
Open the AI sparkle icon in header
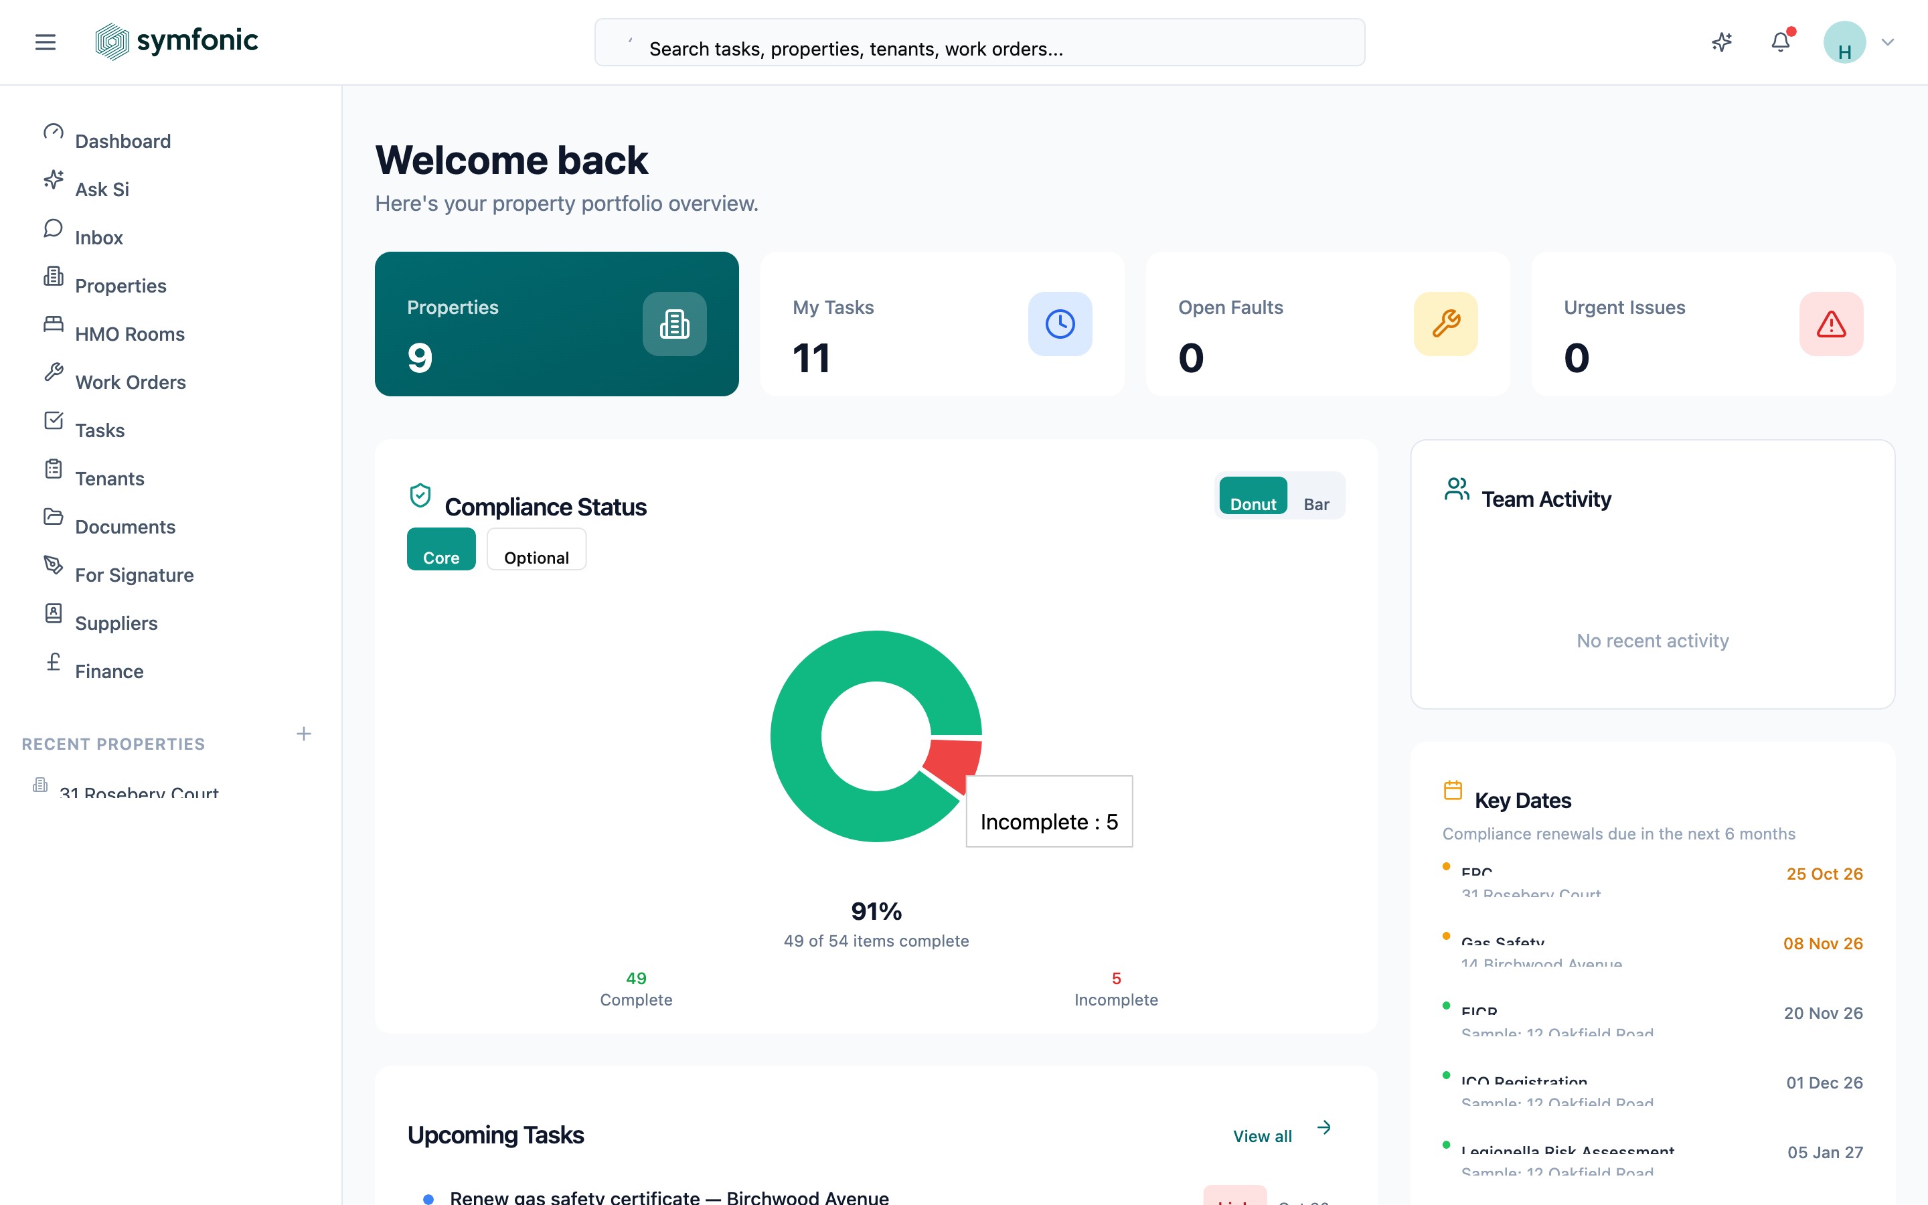coord(1722,42)
